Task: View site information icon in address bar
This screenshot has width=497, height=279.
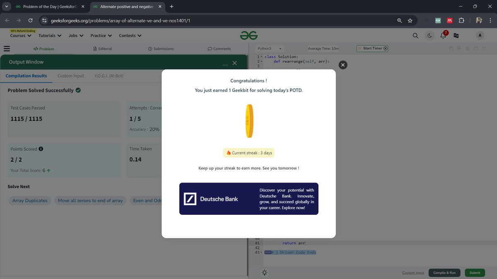Action: [44, 20]
